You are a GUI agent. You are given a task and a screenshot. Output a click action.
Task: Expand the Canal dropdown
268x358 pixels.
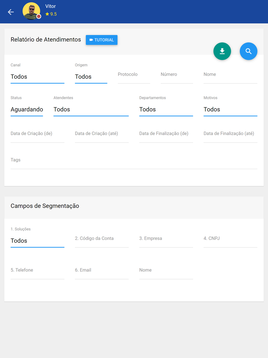click(x=37, y=77)
